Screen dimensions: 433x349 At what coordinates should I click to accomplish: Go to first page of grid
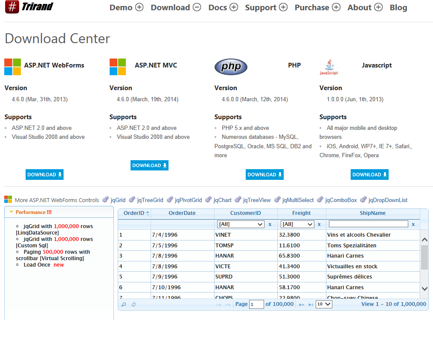218,305
